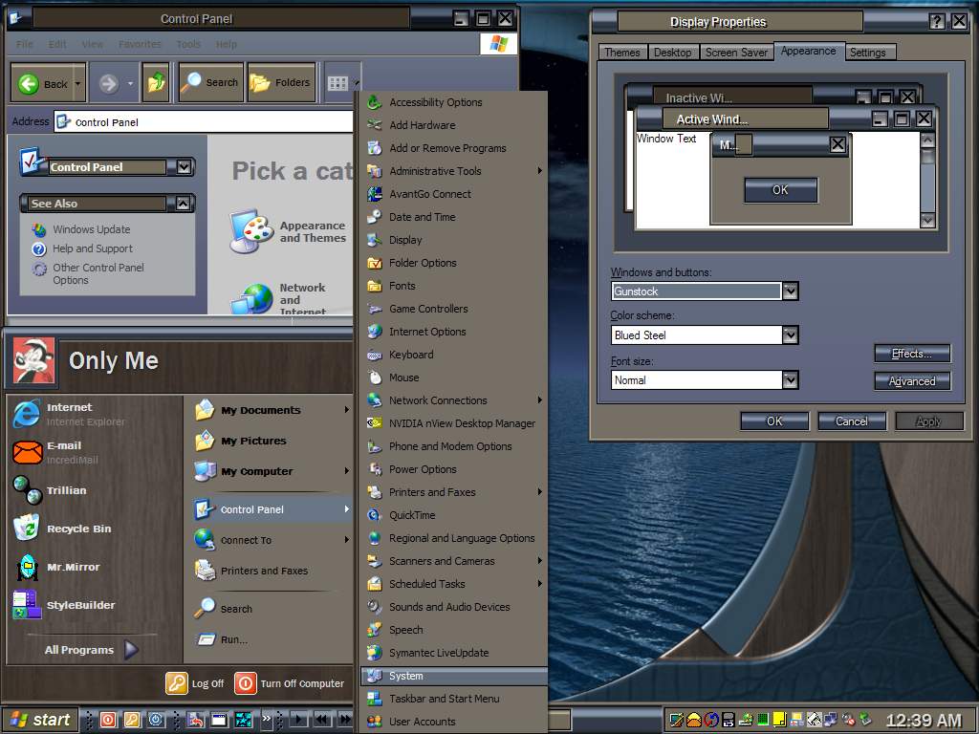
Task: Click the Advanced button
Action: click(x=912, y=380)
